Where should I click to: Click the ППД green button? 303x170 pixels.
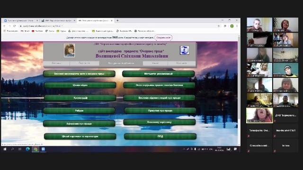[x=160, y=136]
